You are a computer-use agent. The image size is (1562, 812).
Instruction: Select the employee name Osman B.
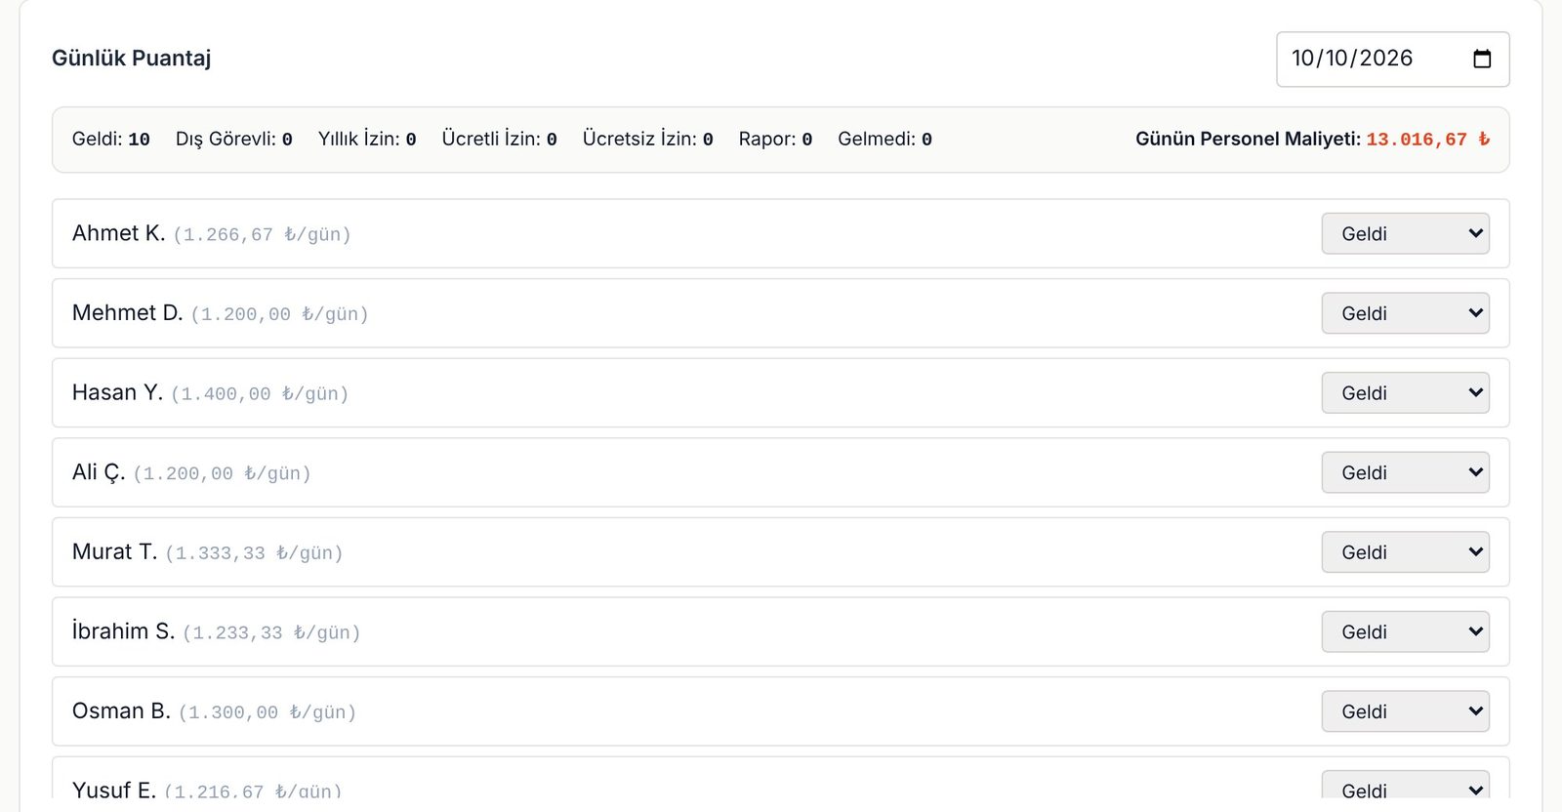[121, 711]
